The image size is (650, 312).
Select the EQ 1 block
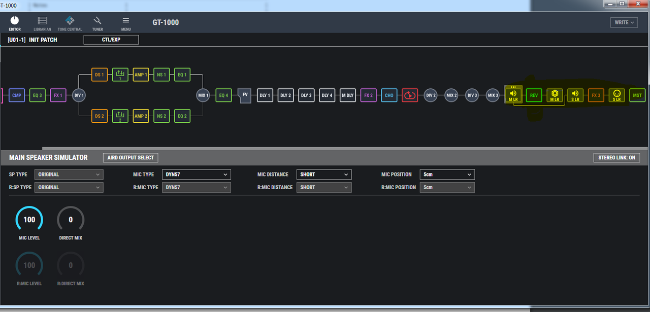(x=182, y=75)
